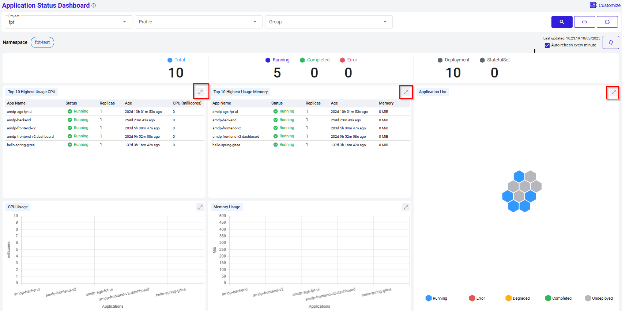Click the Status column header in Memory table

277,103
